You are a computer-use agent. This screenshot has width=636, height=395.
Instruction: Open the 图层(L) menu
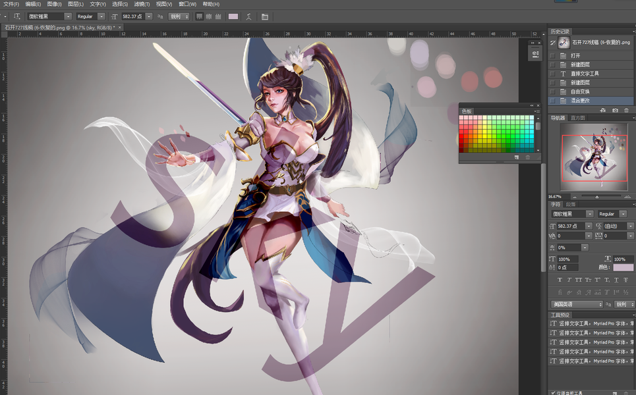coord(75,4)
